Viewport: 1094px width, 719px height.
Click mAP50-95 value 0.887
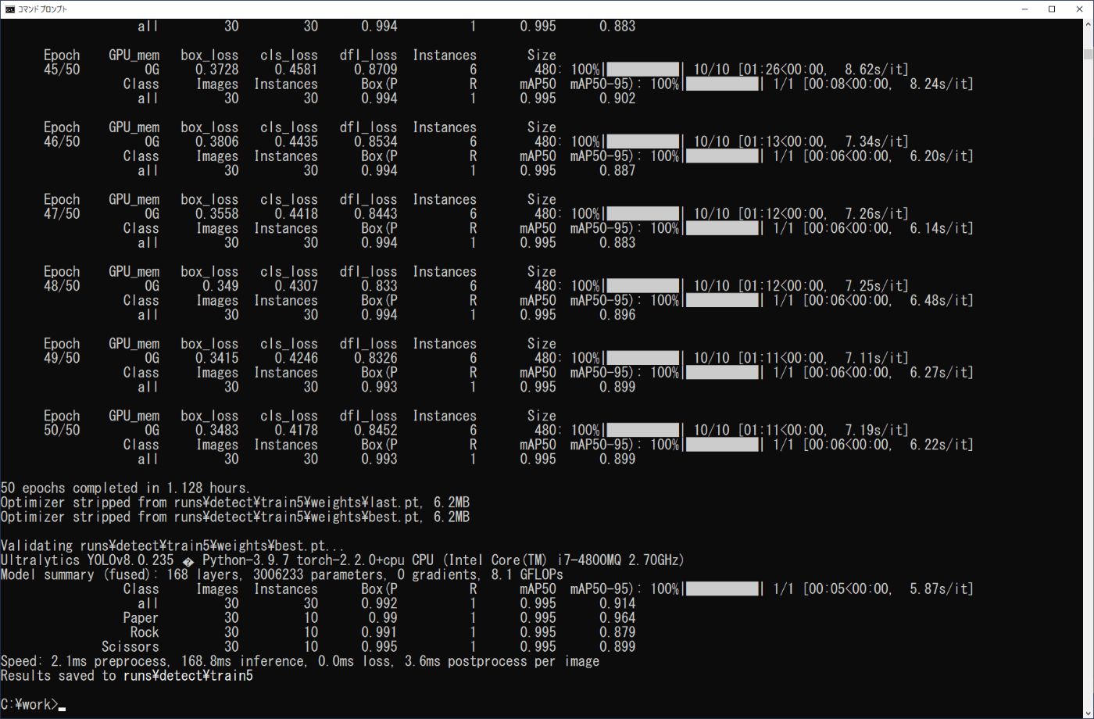point(617,170)
